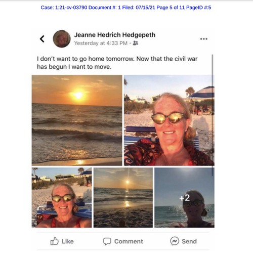253x260 pixels.
Task: Open the round profile picture avatar
Action: click(62, 39)
